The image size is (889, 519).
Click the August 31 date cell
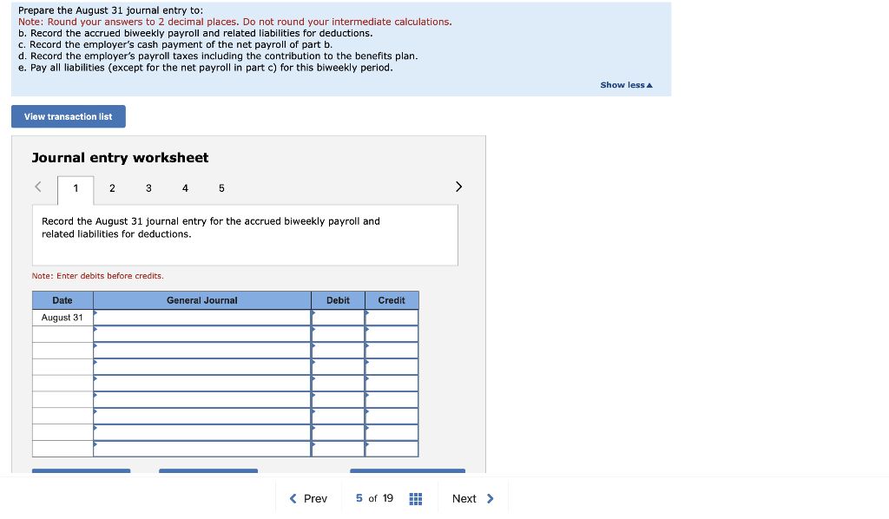[63, 318]
